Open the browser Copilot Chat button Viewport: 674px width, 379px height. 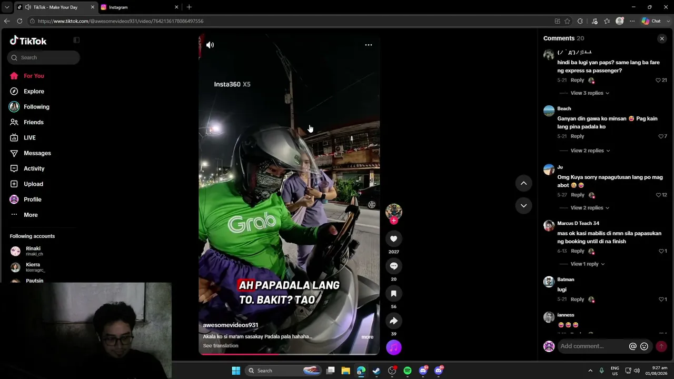pyautogui.click(x=651, y=21)
